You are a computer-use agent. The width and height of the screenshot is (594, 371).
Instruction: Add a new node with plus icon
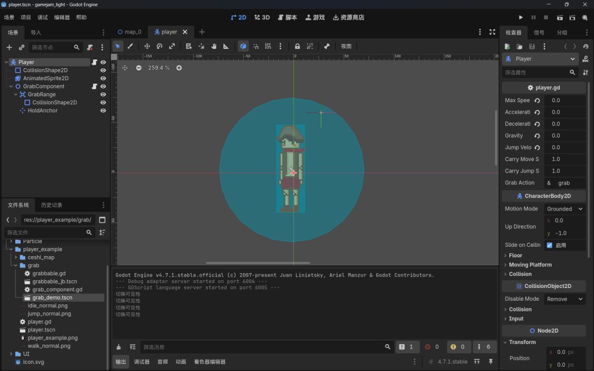pos(9,47)
